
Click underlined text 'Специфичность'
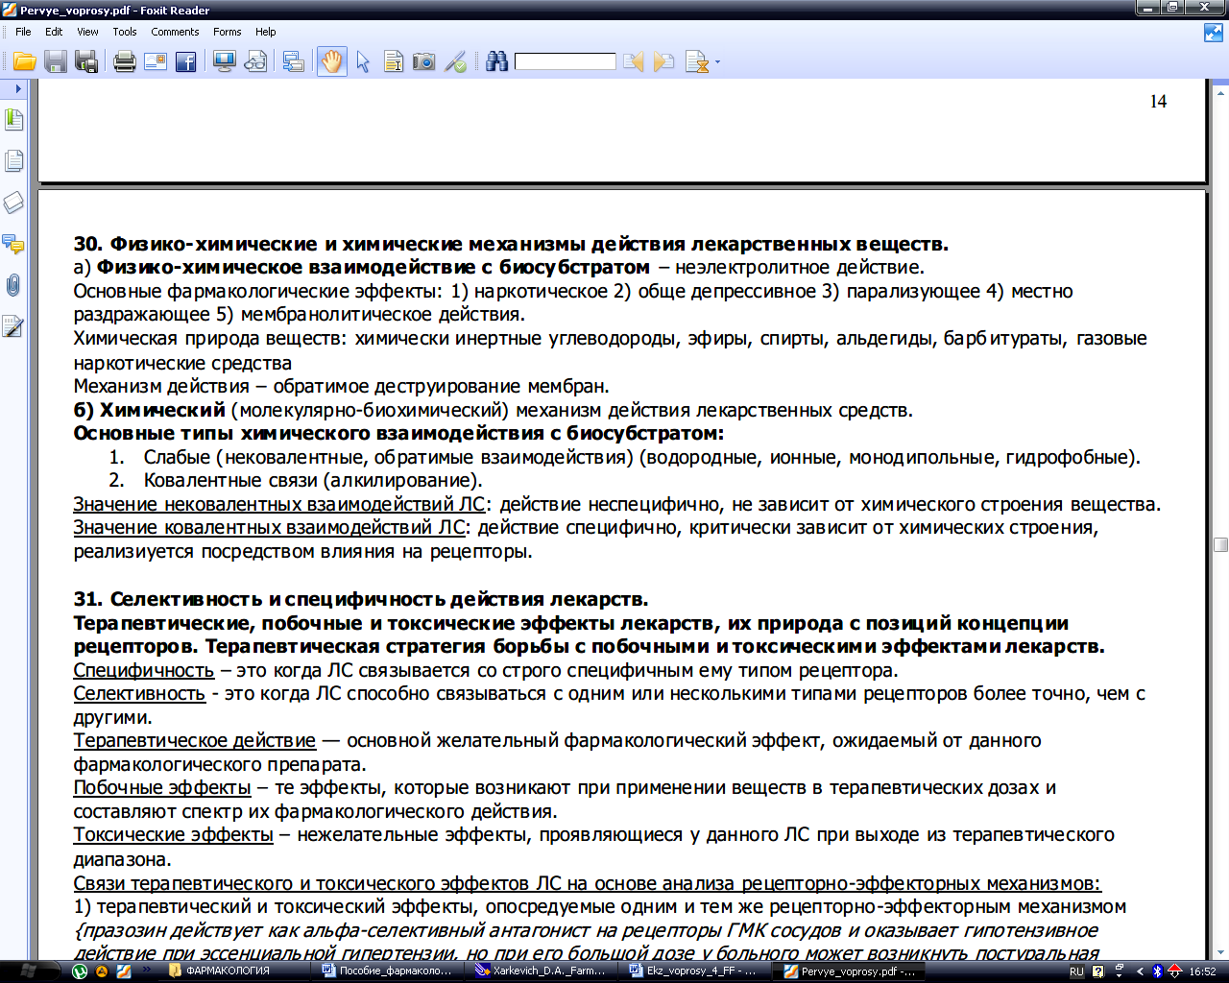point(144,671)
